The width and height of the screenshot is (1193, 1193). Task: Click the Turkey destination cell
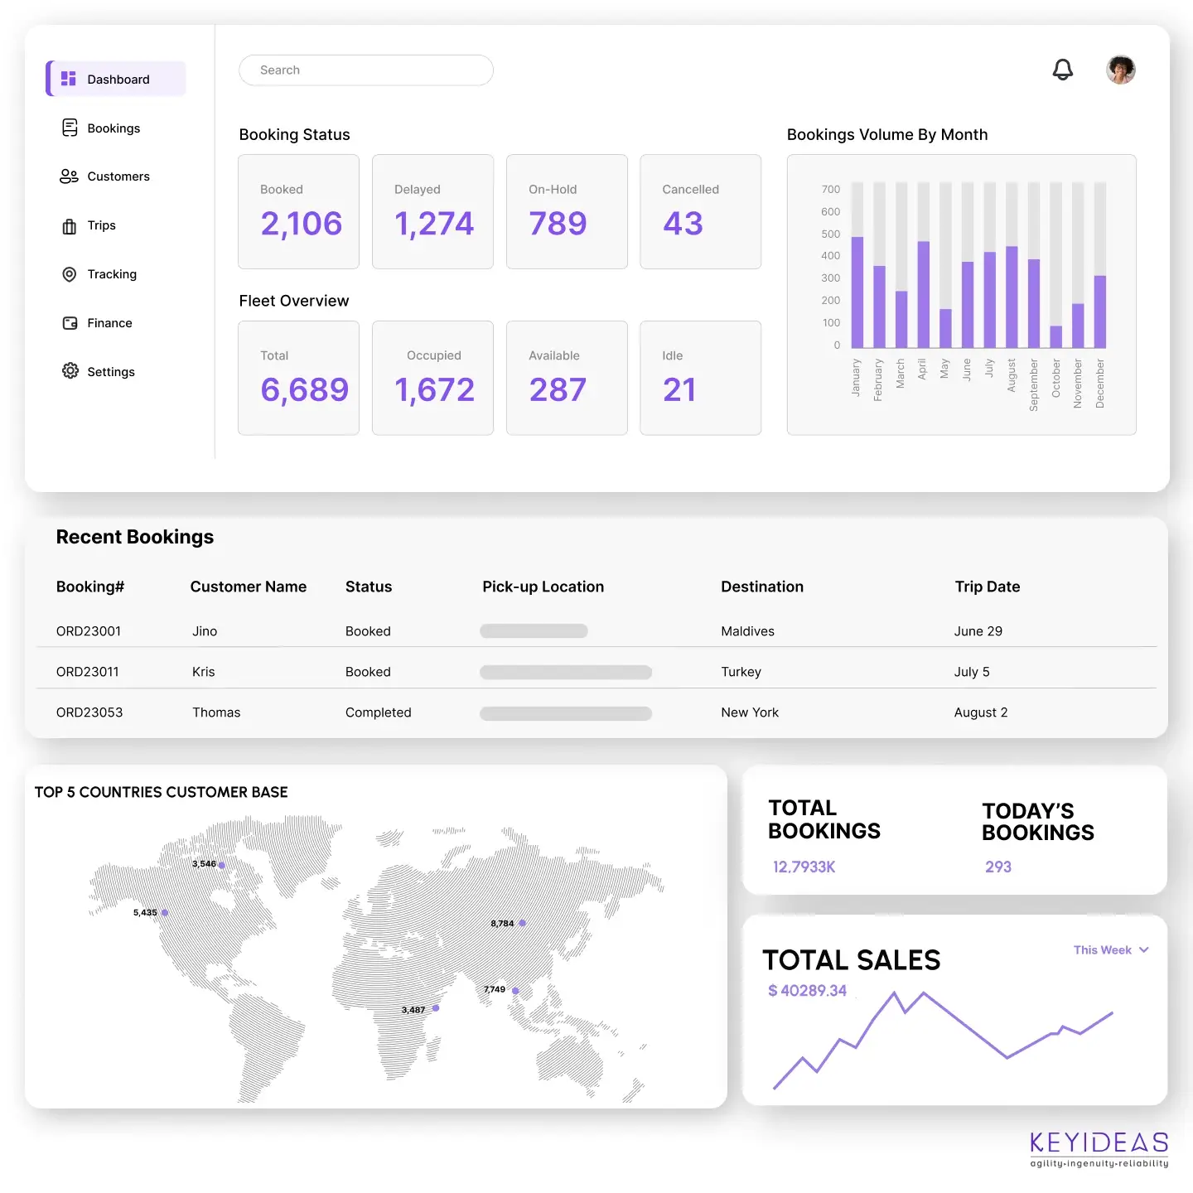(741, 672)
